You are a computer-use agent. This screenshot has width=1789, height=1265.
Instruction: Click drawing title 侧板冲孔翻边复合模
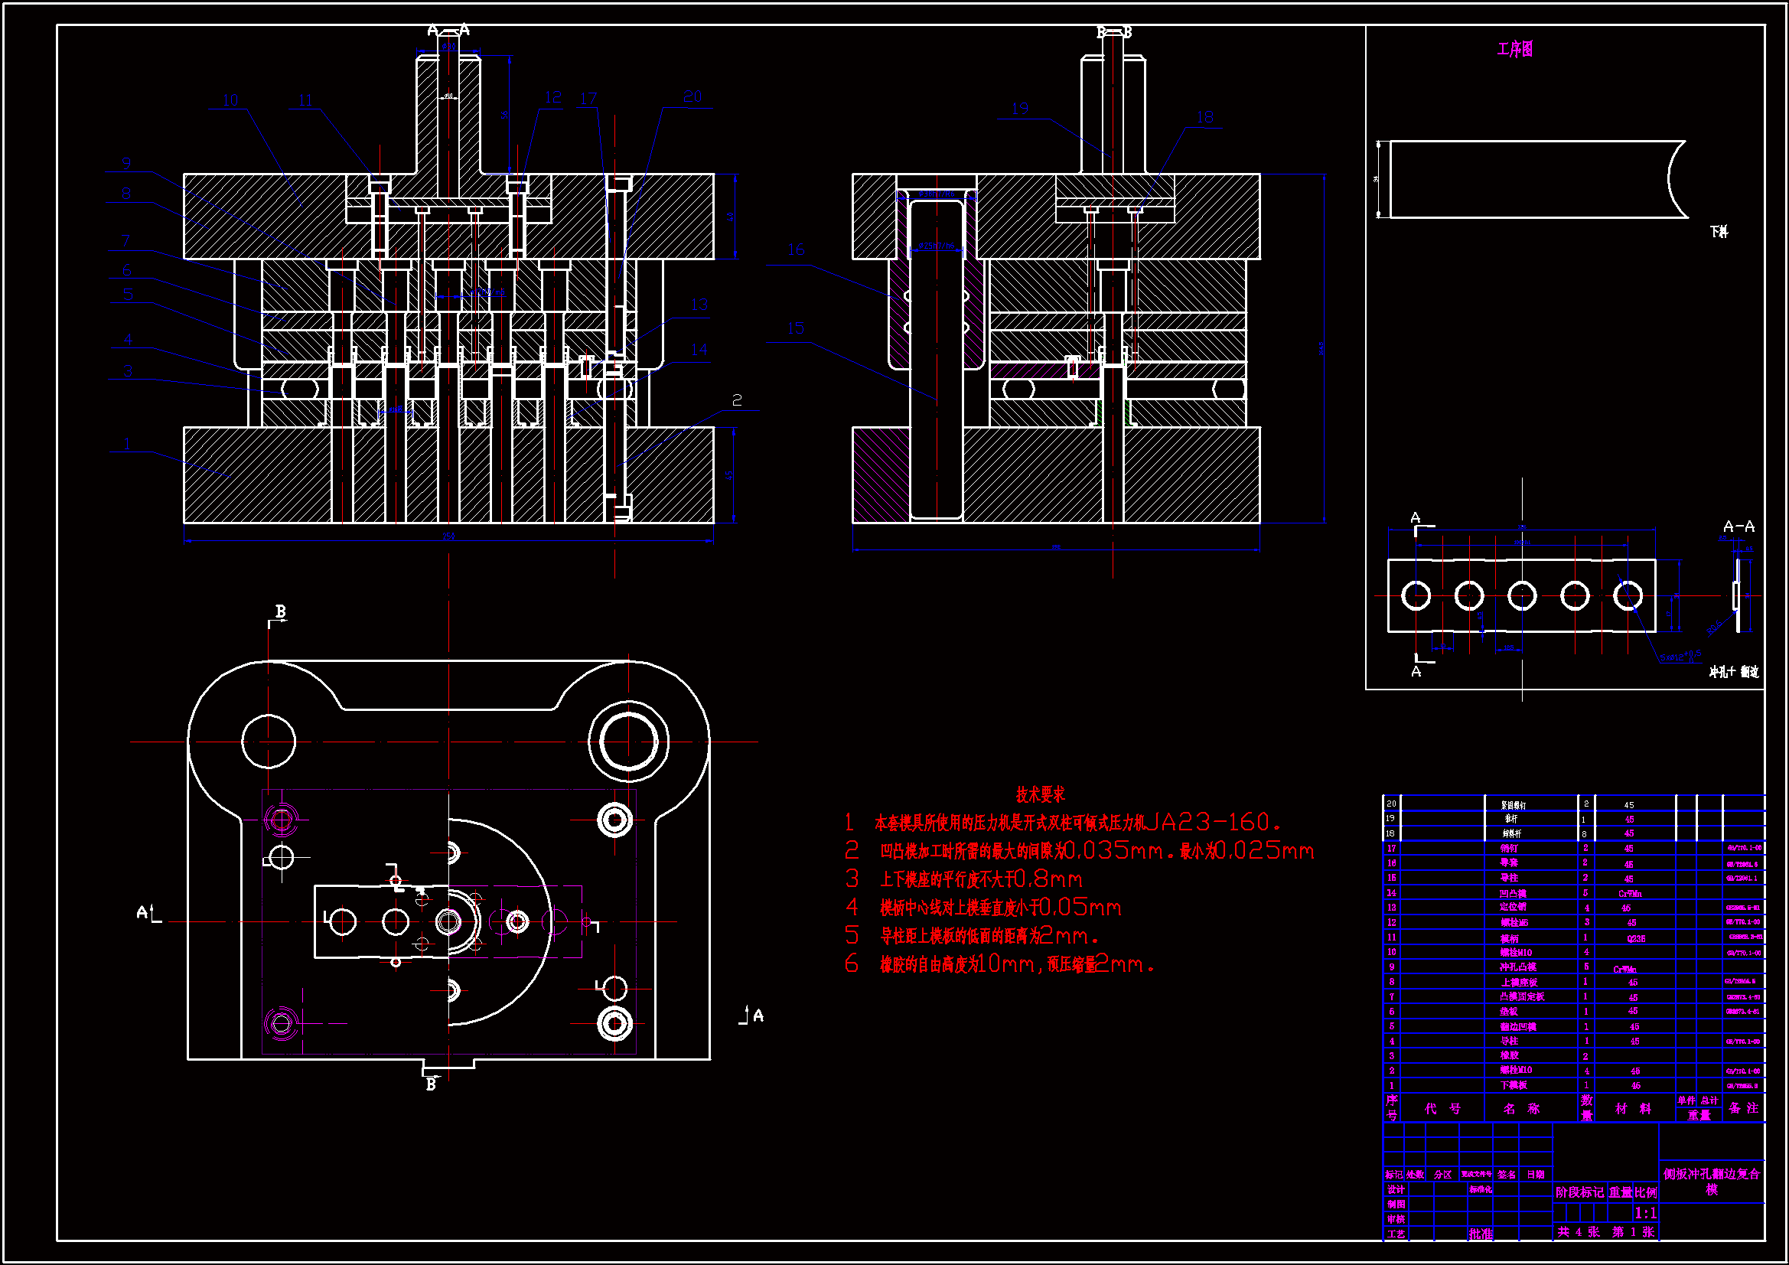click(1711, 1181)
